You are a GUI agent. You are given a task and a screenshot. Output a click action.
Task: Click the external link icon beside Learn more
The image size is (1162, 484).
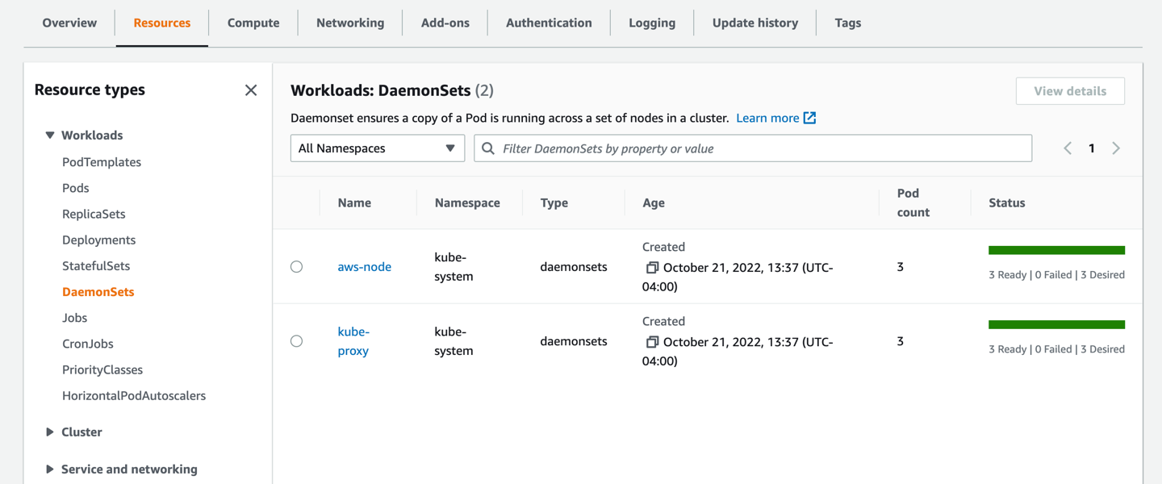(809, 118)
